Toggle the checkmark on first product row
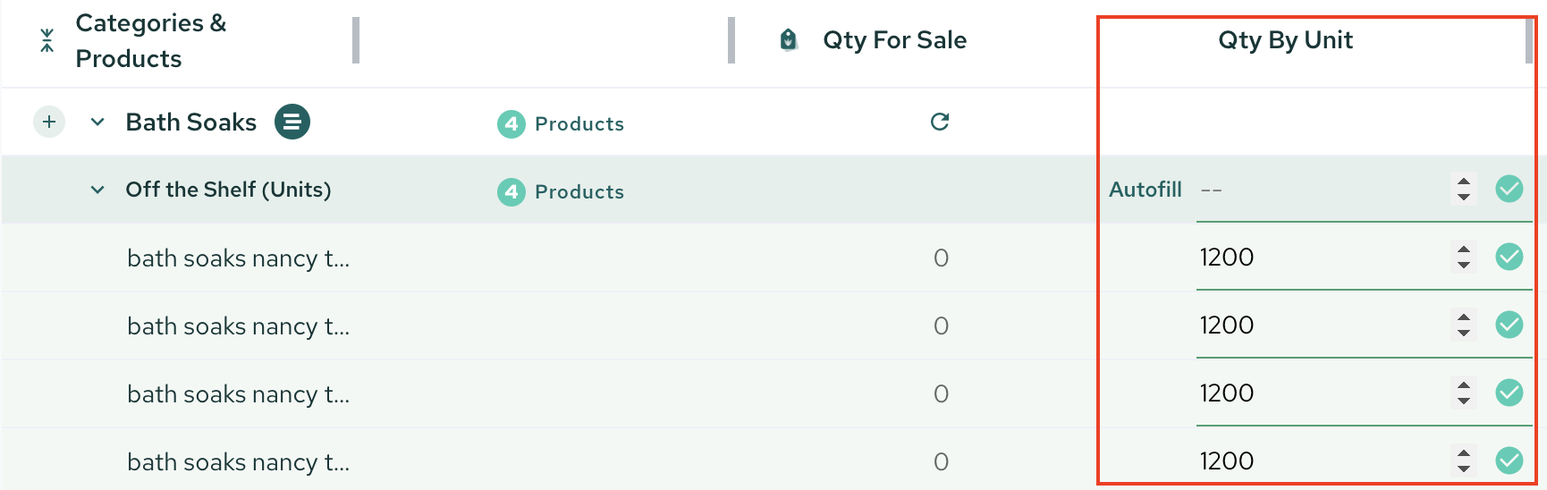Screen dimensions: 1547x490 click(1509, 257)
